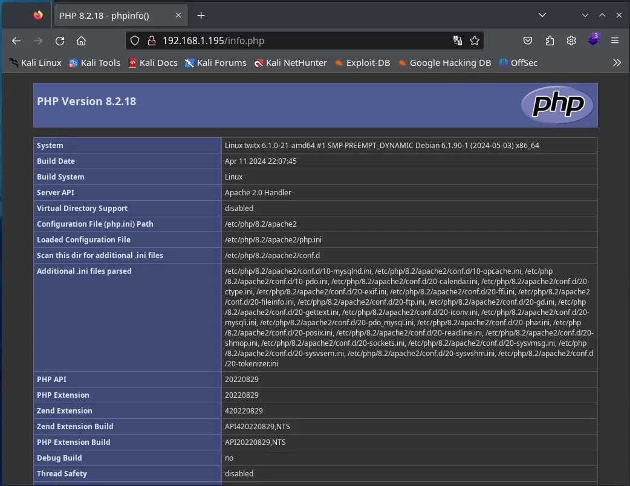Image resolution: width=630 pixels, height=486 pixels.
Task: Click the 'Apache 2.0 Handler' value
Action: [x=258, y=192]
